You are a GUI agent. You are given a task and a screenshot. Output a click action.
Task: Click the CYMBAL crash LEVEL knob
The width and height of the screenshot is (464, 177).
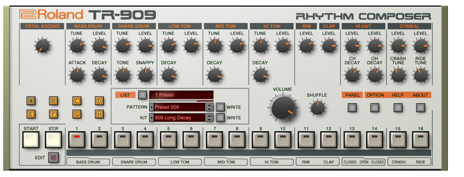[x=398, y=46]
